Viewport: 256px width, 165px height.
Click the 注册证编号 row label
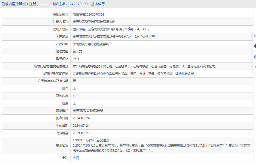tap(60, 14)
